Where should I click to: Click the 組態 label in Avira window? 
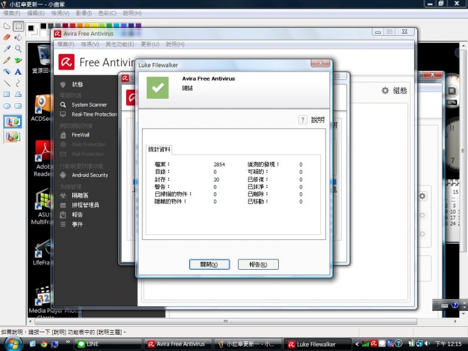point(400,90)
